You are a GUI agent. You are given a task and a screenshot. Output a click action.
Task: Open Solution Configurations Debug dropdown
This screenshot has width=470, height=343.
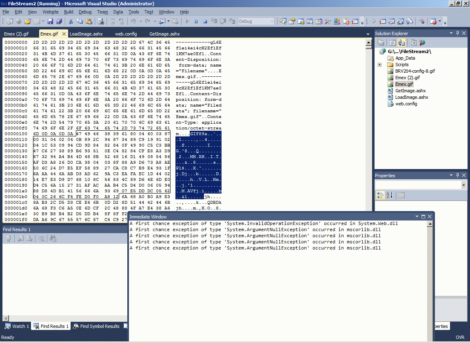click(256, 21)
